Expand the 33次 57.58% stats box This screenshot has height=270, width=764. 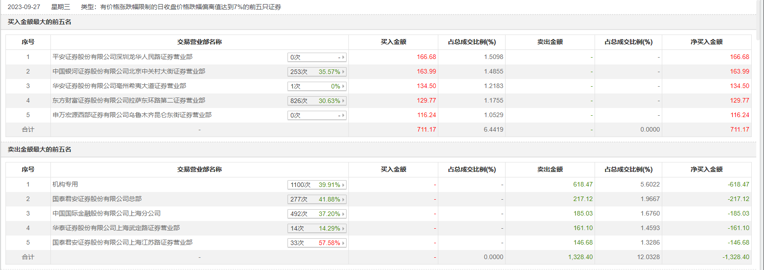click(317, 243)
